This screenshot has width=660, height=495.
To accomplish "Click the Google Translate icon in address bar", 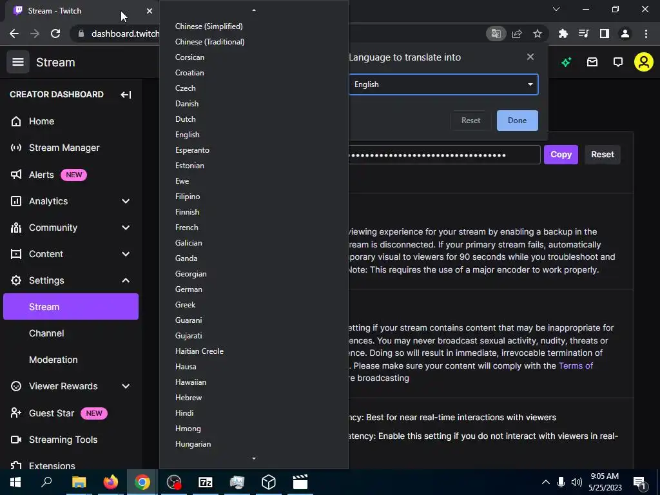I will click(496, 34).
